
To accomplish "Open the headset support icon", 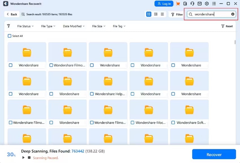I will pos(192,4).
